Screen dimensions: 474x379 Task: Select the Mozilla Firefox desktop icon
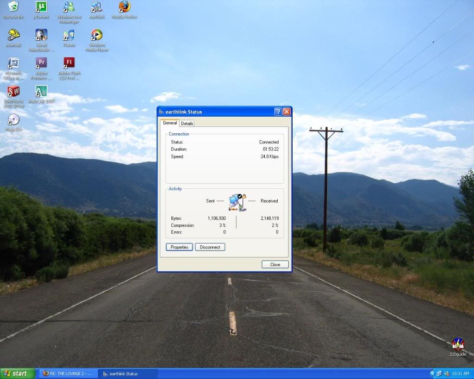125,7
